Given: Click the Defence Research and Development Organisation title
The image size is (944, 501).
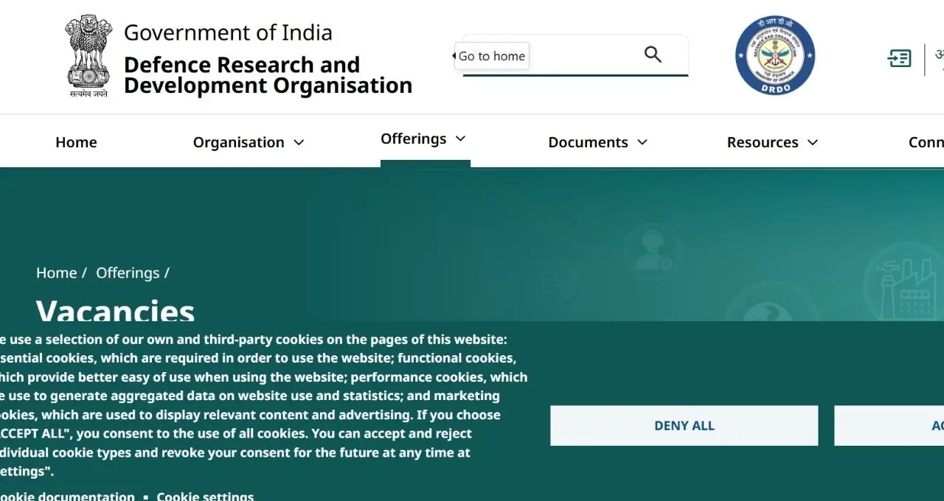Looking at the screenshot, I should click(268, 75).
